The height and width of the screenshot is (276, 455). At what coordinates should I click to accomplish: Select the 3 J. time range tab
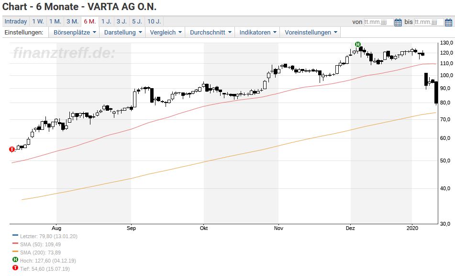pos(122,22)
